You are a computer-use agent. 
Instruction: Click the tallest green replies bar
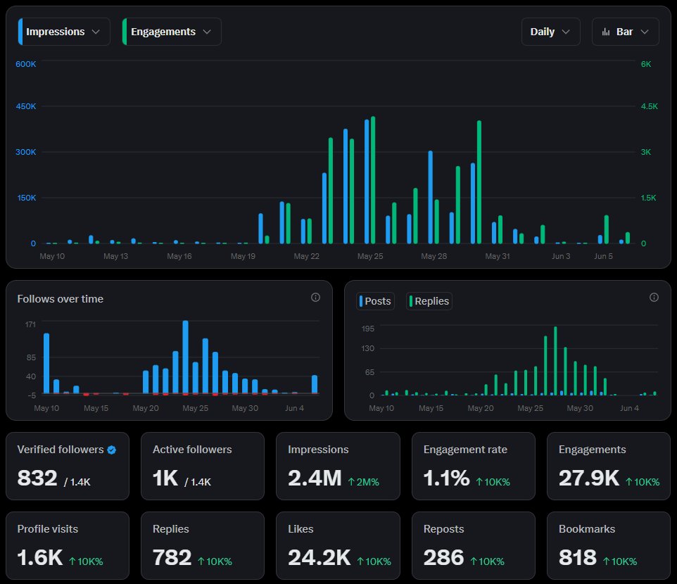point(555,361)
